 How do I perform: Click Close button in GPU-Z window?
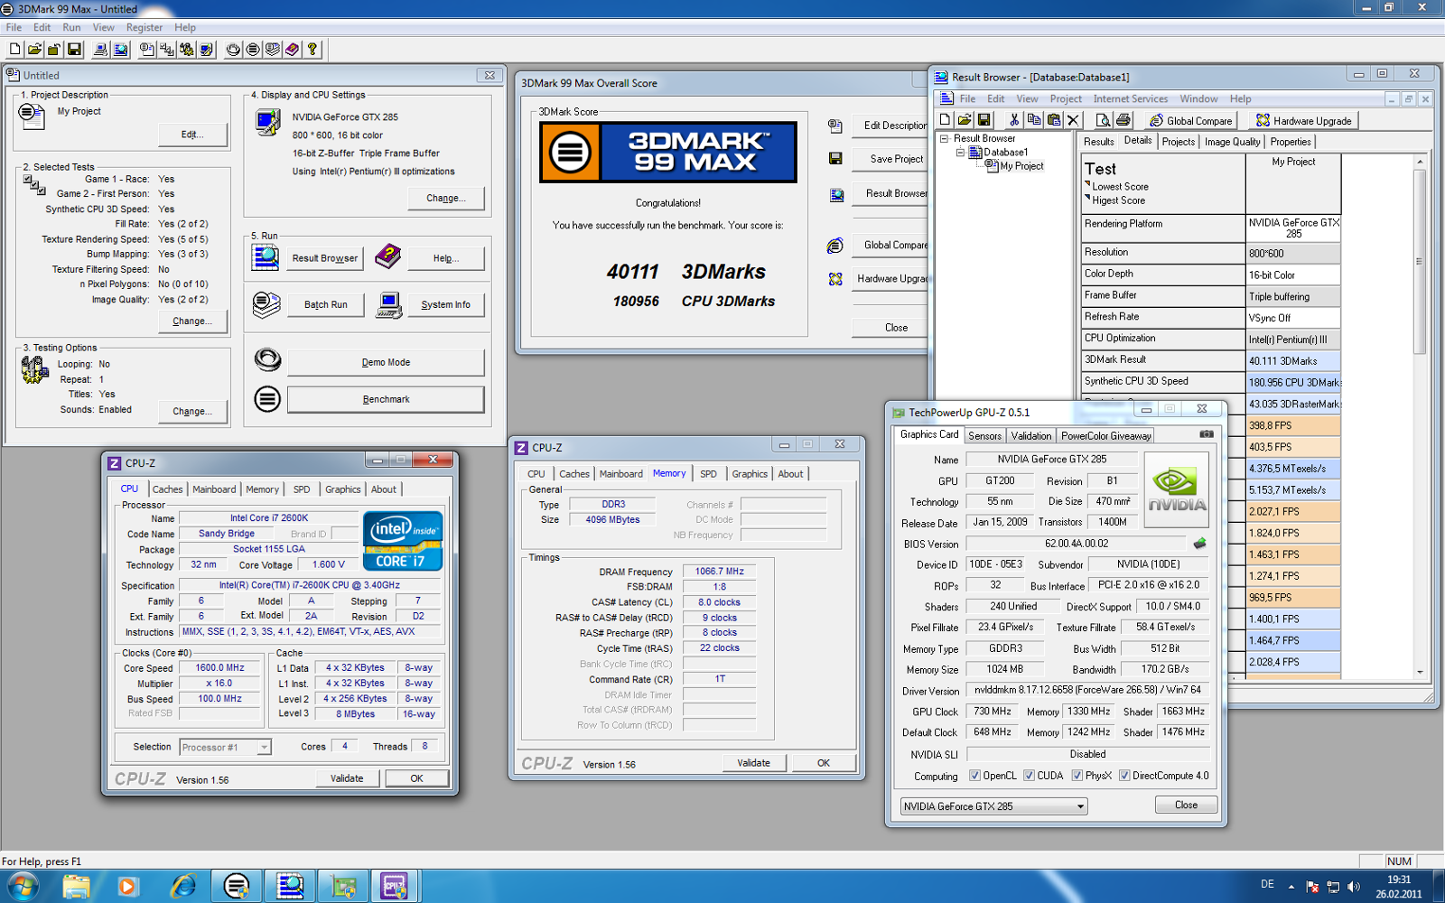point(1186,805)
